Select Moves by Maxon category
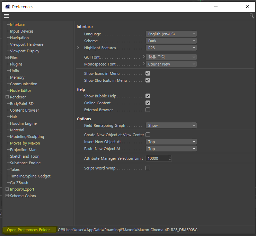Screen dimensions: 256x236 tap(25, 143)
